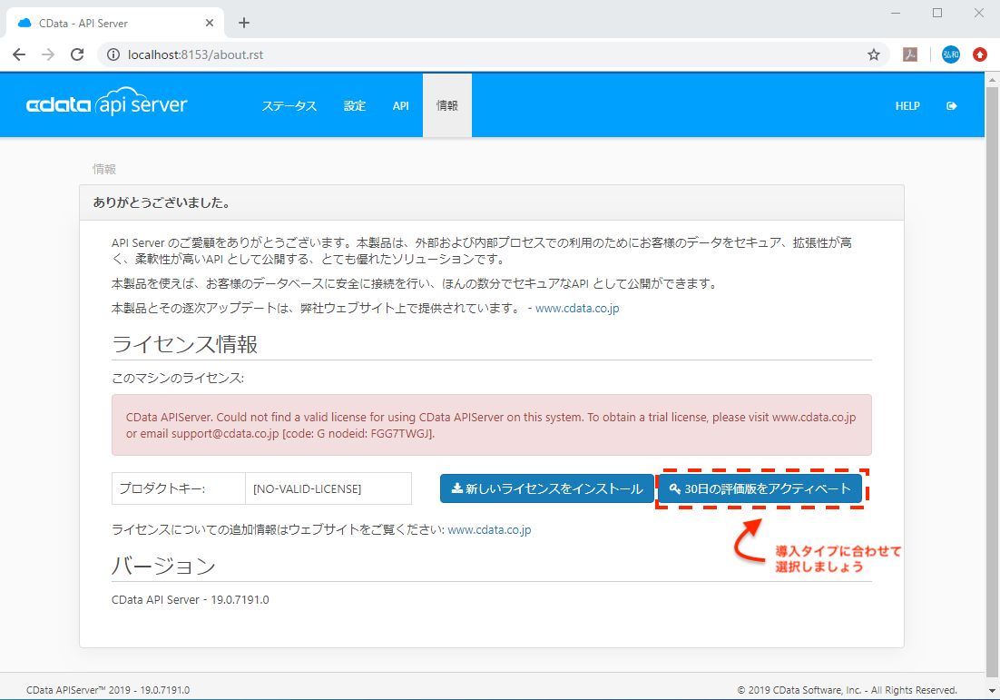Viewport: 1000px width, 700px height.
Task: Click the CData api server logo
Action: [106, 104]
